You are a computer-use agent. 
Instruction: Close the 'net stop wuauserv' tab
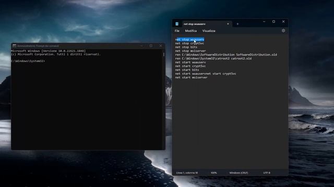[x=228, y=24]
